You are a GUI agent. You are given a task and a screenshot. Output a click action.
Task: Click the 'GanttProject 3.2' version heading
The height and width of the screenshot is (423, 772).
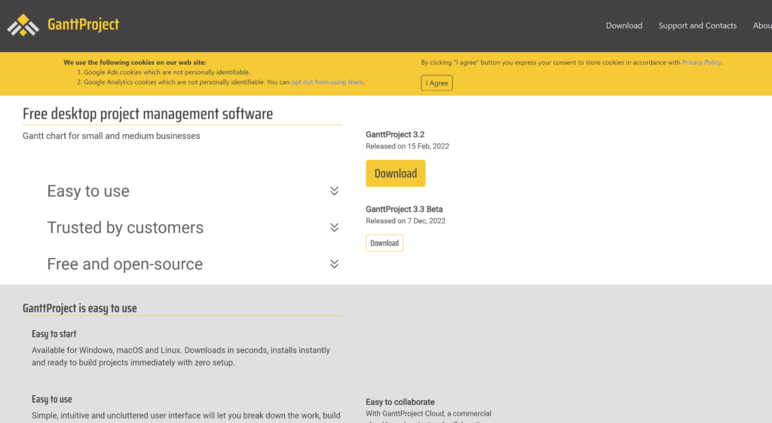point(395,134)
